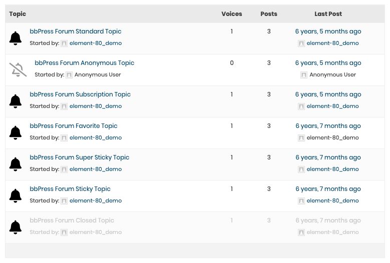This screenshot has width=390, height=263.
Task: Open Standard Topic starter's element-80_demo profile
Action: click(x=96, y=43)
